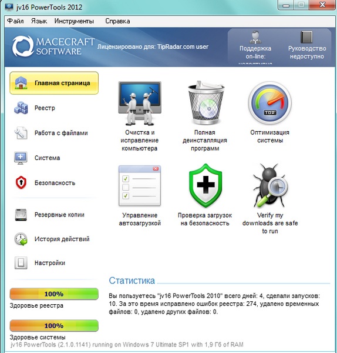Click the house icon for Главная страница
This screenshot has width=337, height=353.
(x=21, y=82)
